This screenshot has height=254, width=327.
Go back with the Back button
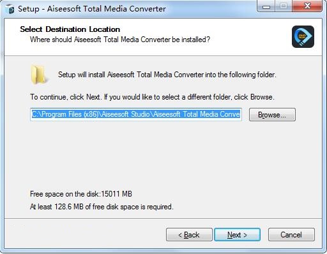click(189, 235)
